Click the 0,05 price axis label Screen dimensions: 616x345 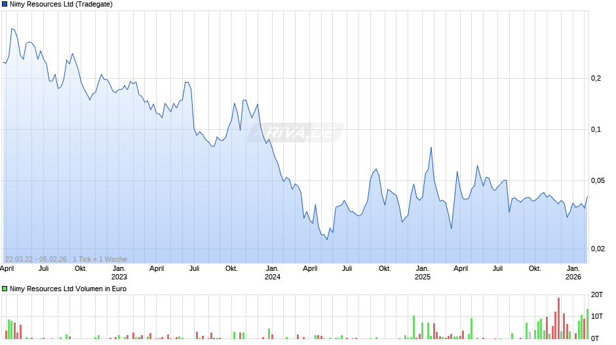click(x=598, y=180)
